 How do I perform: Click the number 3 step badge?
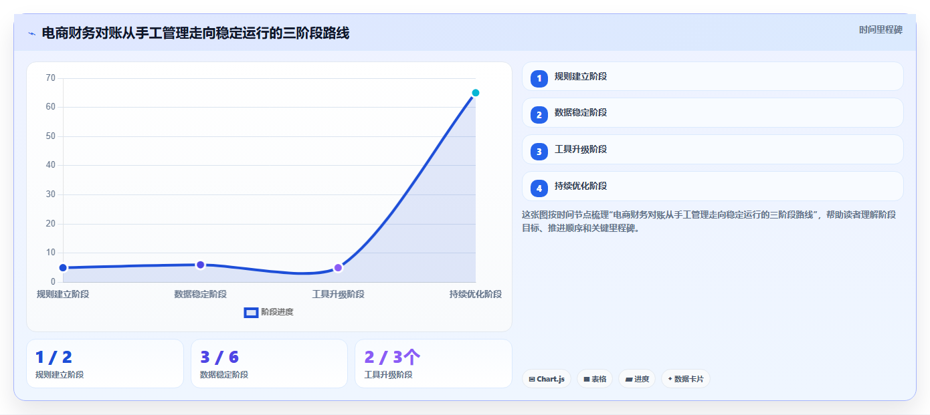pos(539,152)
